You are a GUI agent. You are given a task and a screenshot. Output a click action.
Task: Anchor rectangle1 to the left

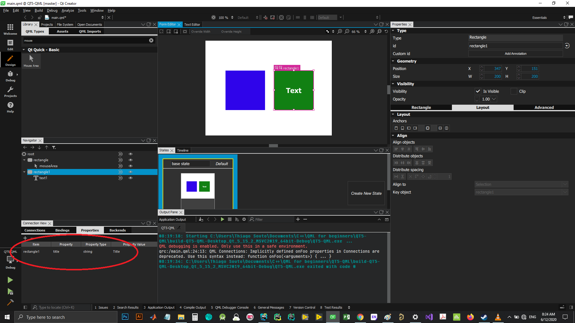point(409,128)
